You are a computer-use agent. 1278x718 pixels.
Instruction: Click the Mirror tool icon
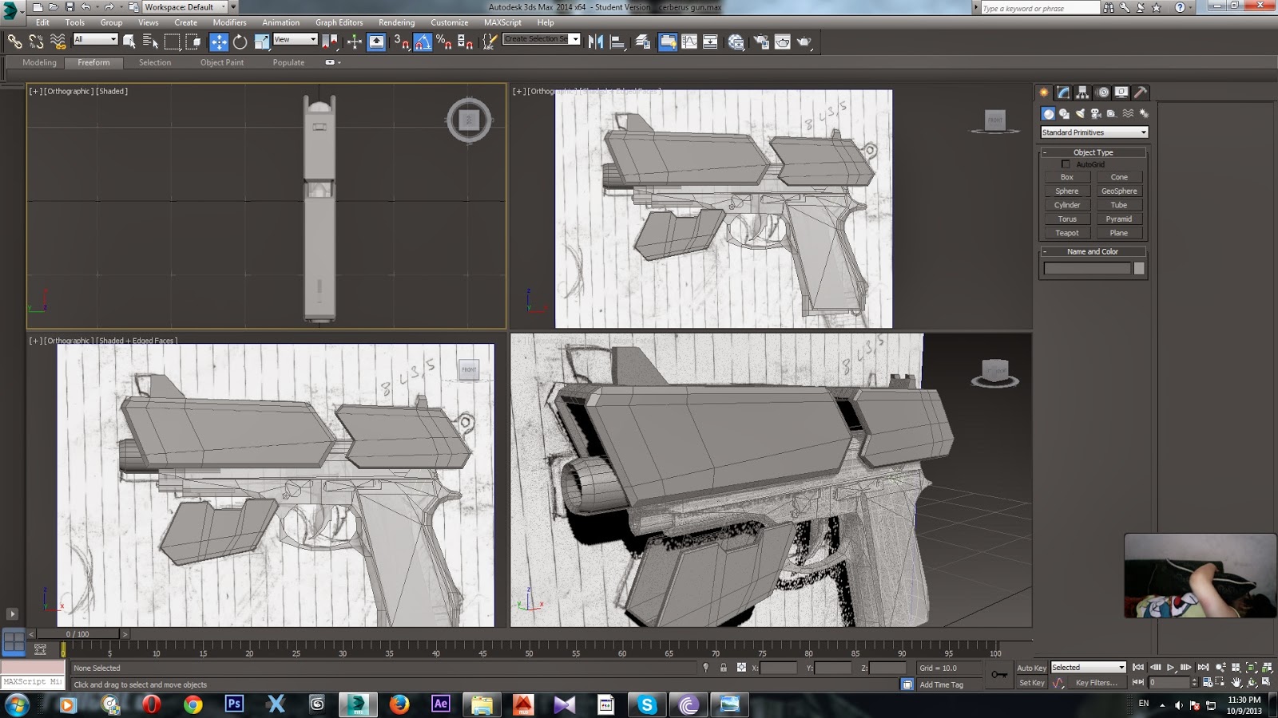(596, 41)
